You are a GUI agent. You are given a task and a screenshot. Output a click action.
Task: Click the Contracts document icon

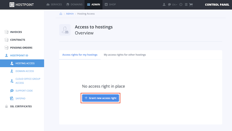(x=6, y=40)
